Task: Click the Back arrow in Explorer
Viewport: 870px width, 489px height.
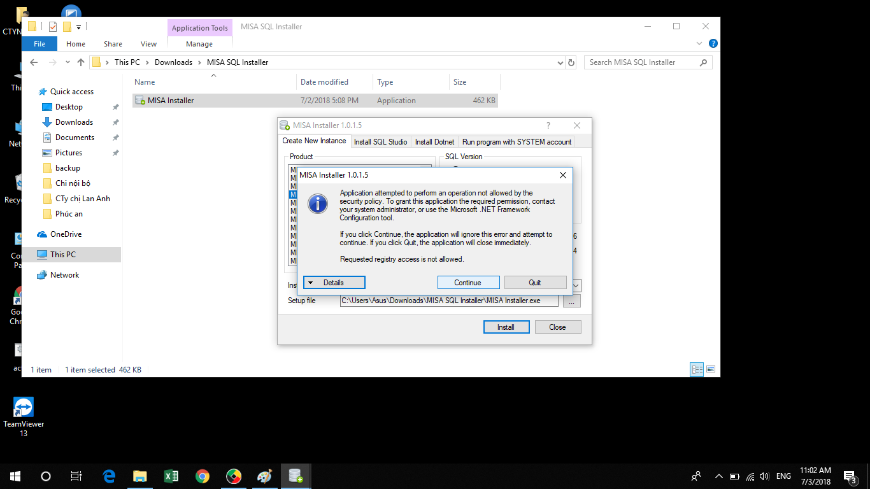Action: coord(34,62)
